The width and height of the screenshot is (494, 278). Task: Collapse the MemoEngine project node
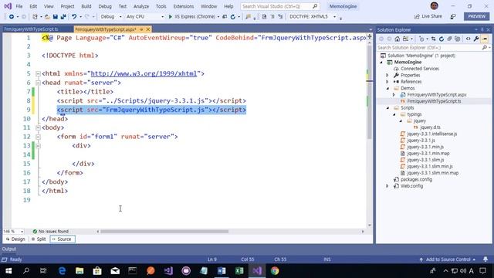coord(381,62)
